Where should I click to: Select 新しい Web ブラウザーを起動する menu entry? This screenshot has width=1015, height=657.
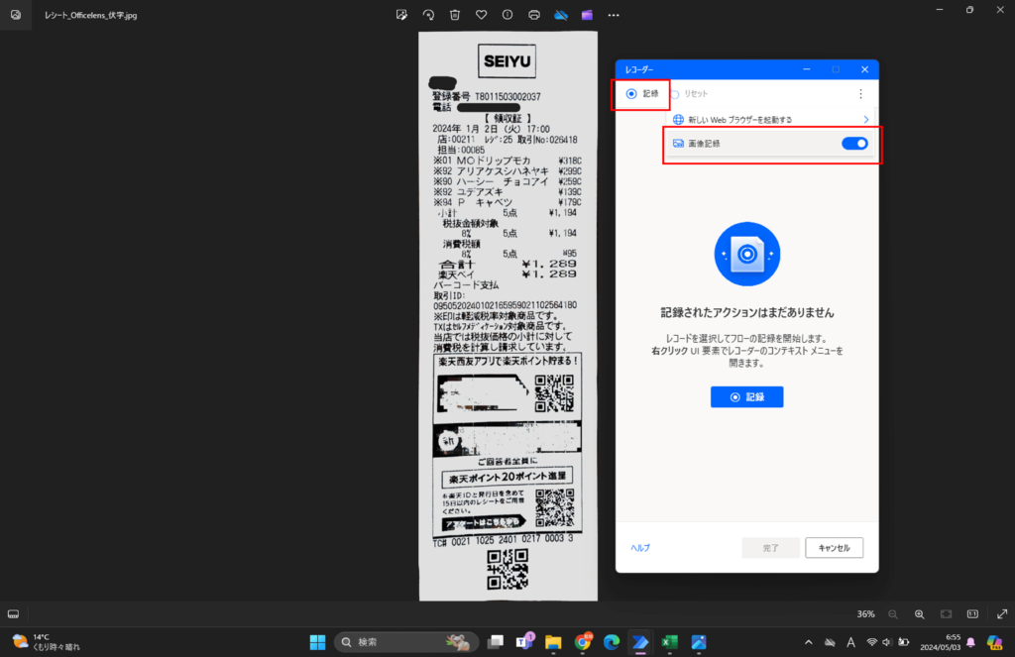click(770, 120)
